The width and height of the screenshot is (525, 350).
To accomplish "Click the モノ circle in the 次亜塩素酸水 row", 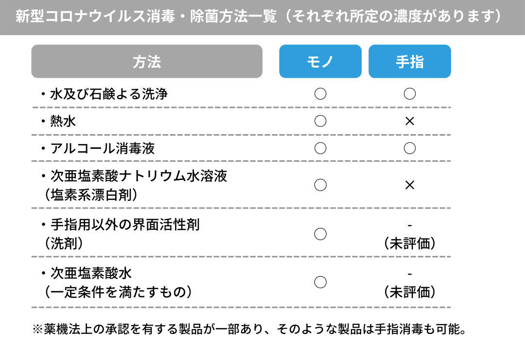I will coord(320,282).
